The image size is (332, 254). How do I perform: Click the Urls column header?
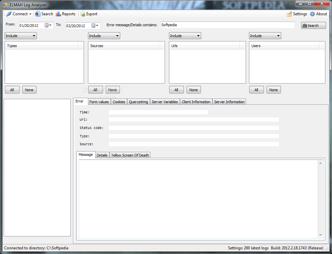pos(205,46)
